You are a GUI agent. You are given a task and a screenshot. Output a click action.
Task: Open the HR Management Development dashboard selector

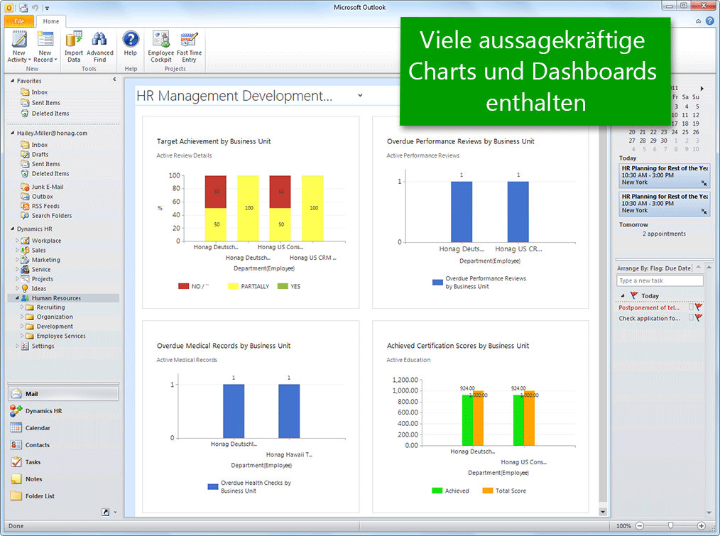click(360, 94)
